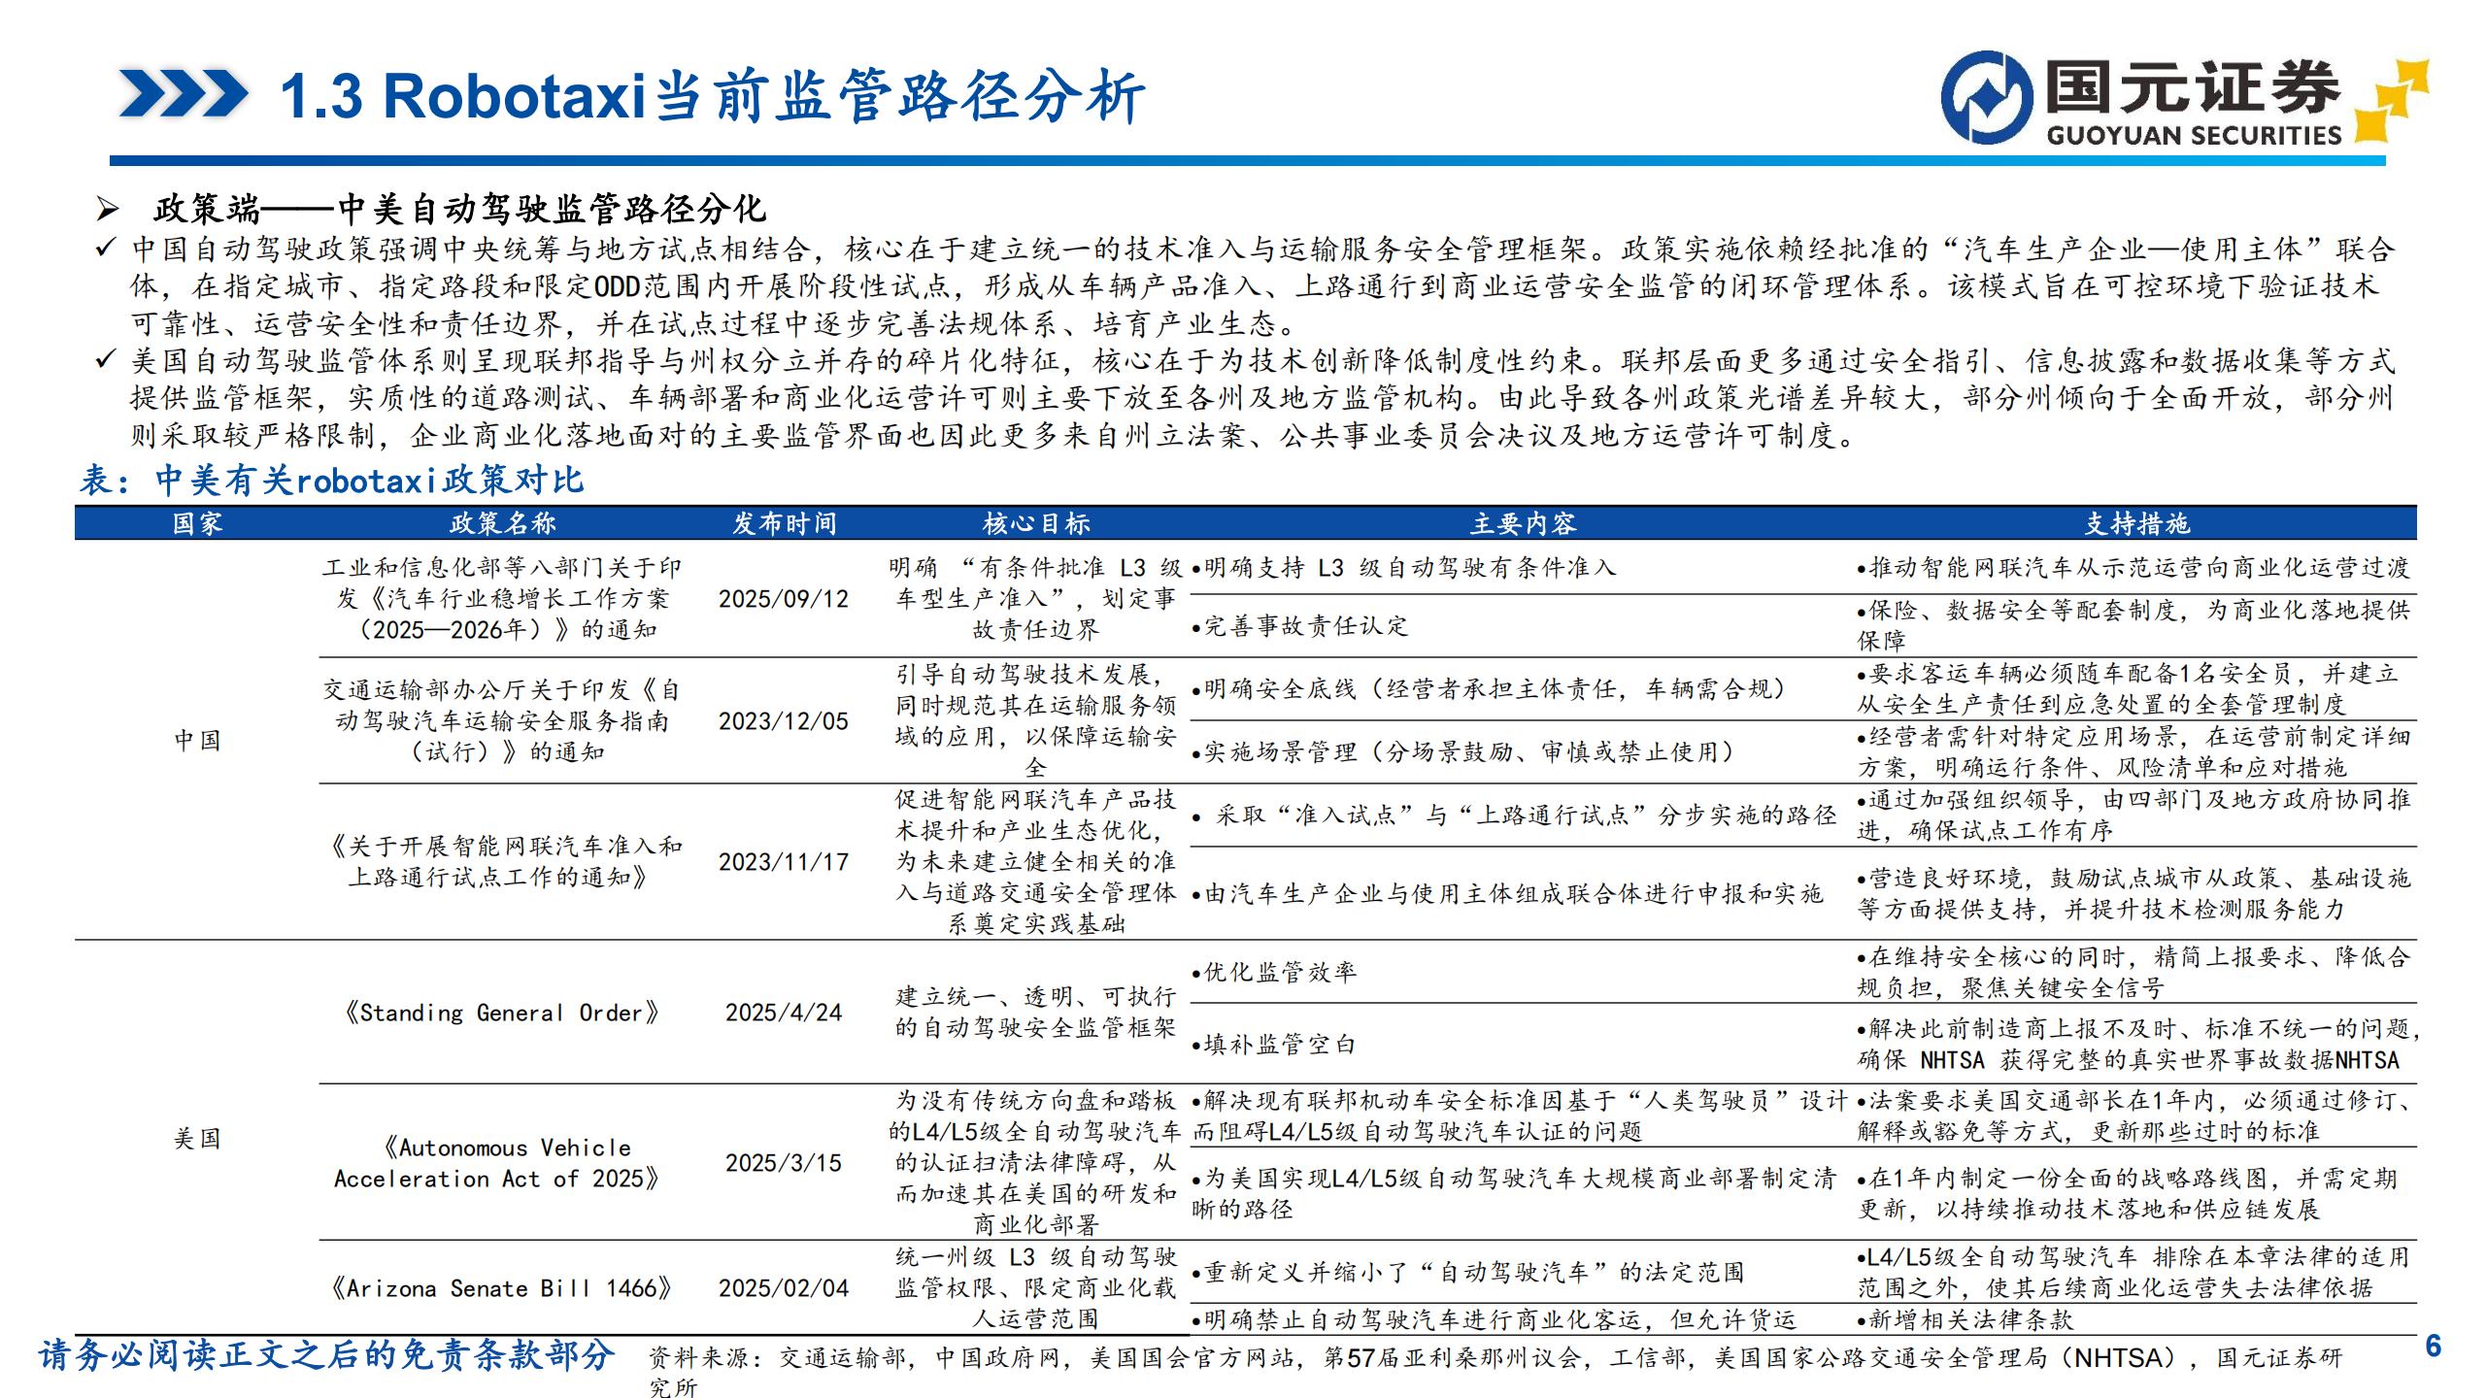The width and height of the screenshot is (2486, 1398).
Task: Click the core goal '统一州级 L3 级自动驾驶监管权限'
Action: click(1036, 1288)
